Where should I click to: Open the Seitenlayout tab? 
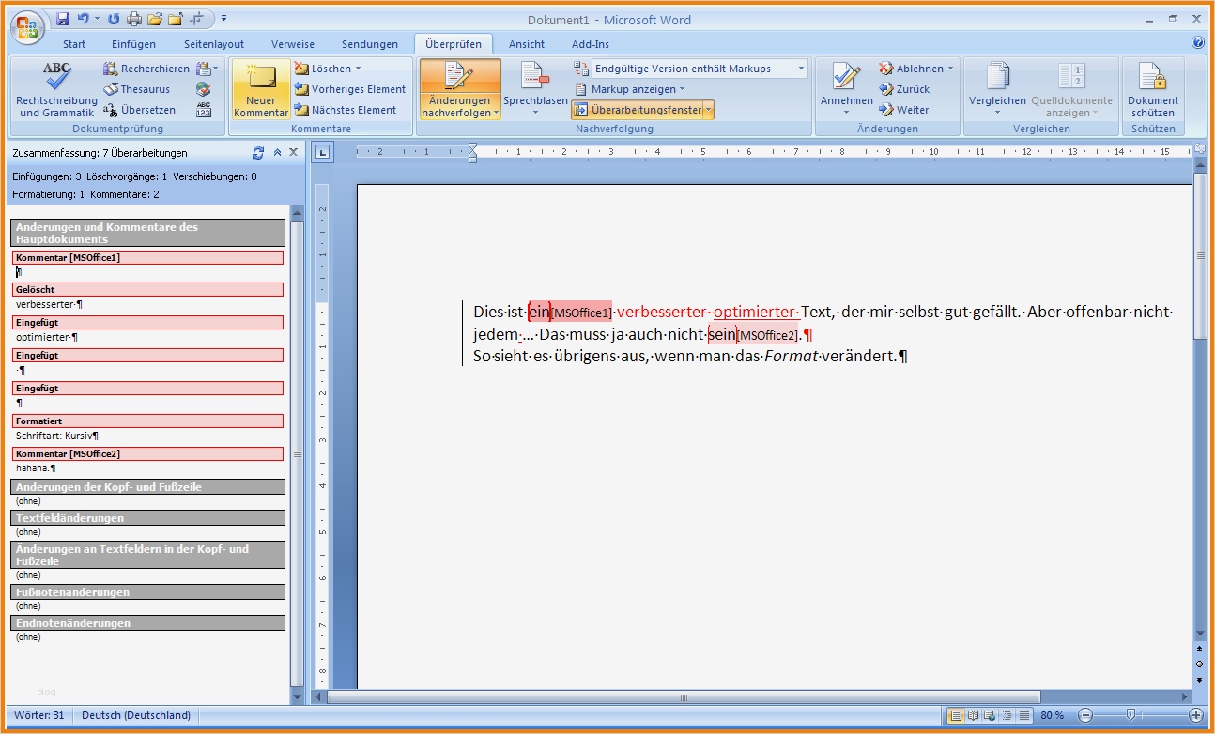[214, 44]
